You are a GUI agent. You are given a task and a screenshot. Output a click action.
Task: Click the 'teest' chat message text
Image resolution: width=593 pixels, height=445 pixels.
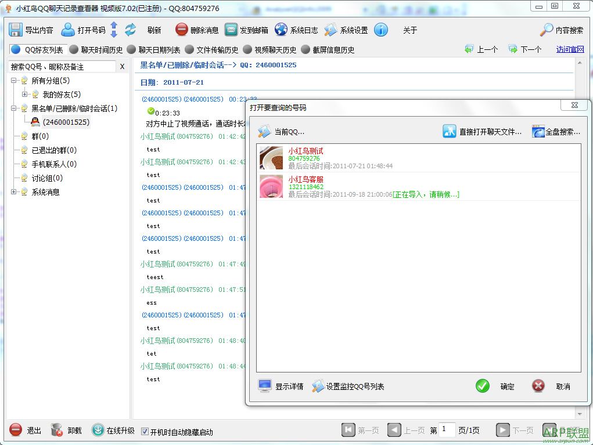(155, 277)
